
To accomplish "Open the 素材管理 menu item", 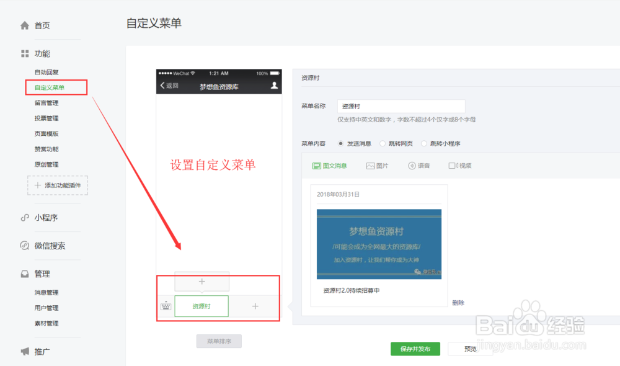I will [x=46, y=323].
